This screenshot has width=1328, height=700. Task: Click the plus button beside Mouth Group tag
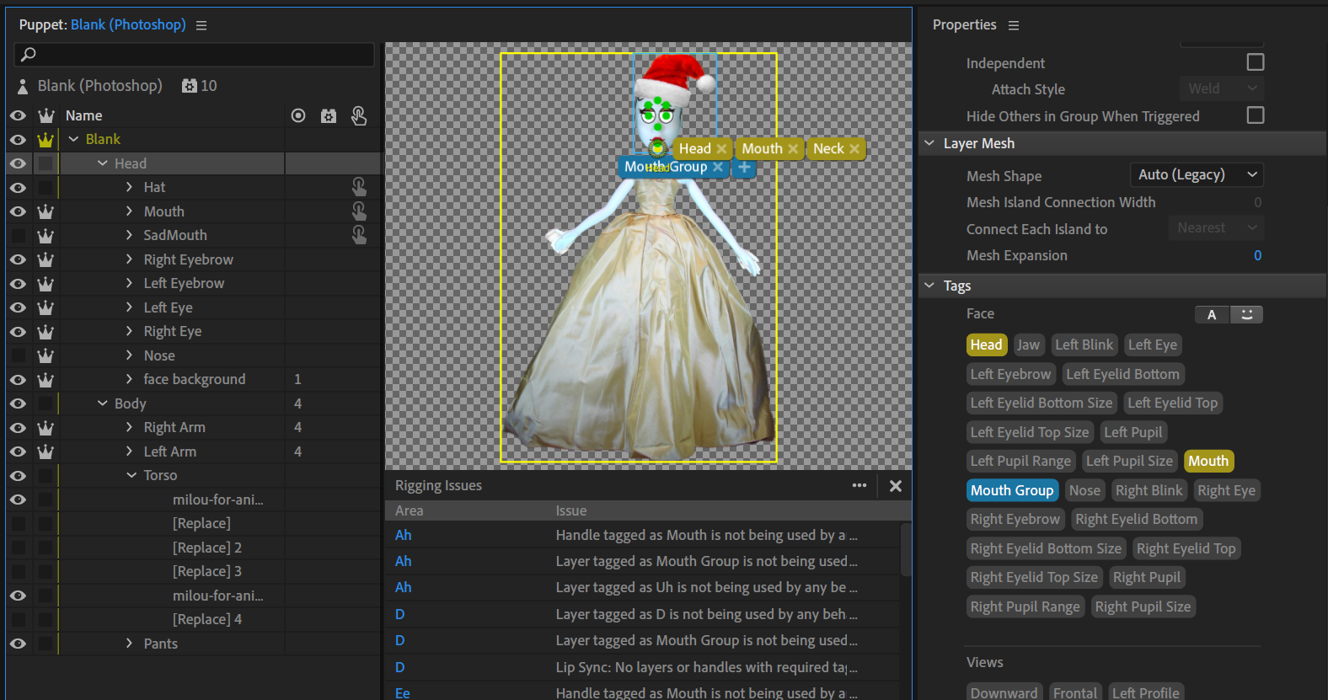coord(744,168)
